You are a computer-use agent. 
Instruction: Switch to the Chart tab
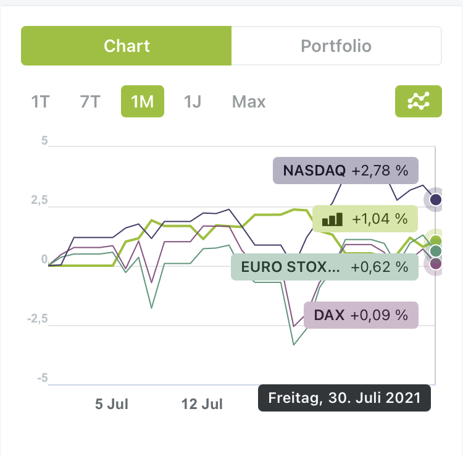(x=127, y=46)
